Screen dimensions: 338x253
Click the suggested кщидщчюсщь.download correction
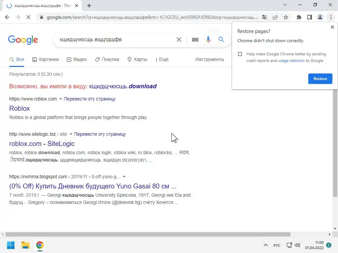click(123, 86)
